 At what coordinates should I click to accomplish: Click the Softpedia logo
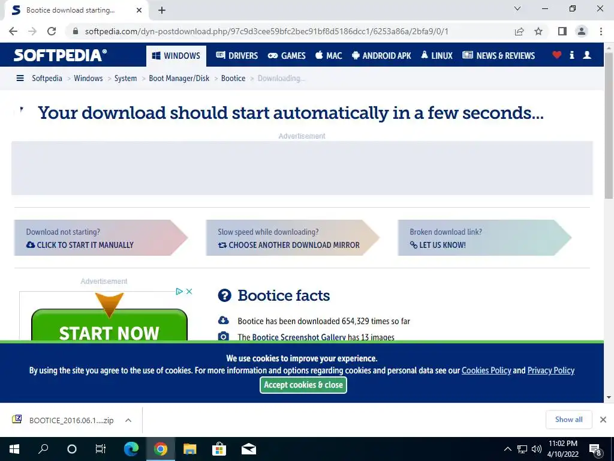click(x=61, y=55)
